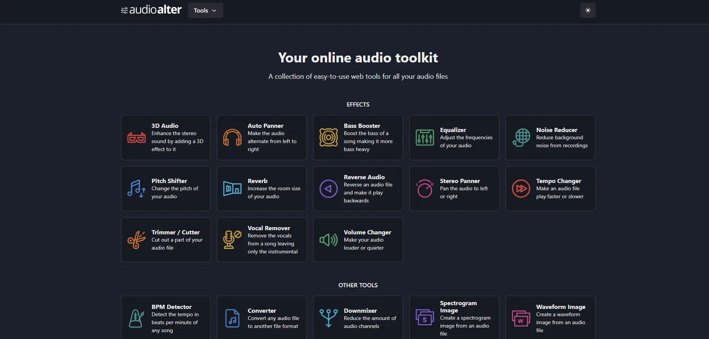The width and height of the screenshot is (709, 339).
Task: Select the Stereo Panner knob icon
Action: [424, 189]
